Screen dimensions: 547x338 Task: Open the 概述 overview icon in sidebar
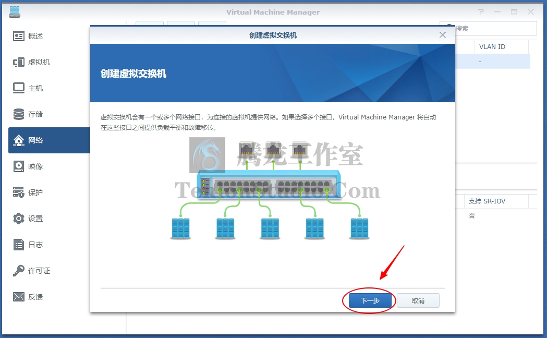18,36
